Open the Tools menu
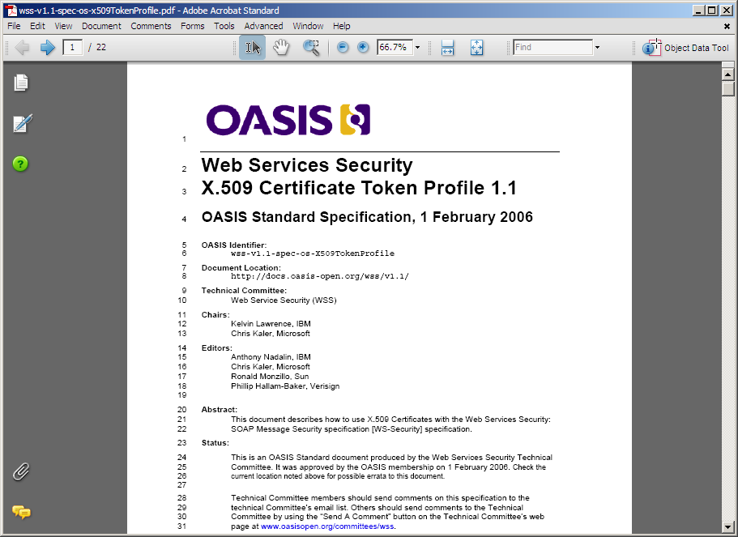This screenshot has width=738, height=537. pyautogui.click(x=224, y=26)
